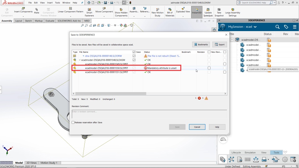
Task: Click the IPS units status bar entry
Action: (x=283, y=166)
